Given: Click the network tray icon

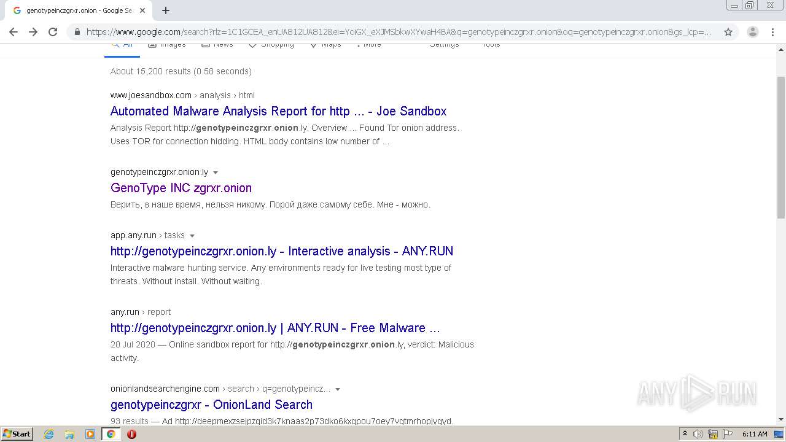Looking at the screenshot, I should pyautogui.click(x=713, y=434).
